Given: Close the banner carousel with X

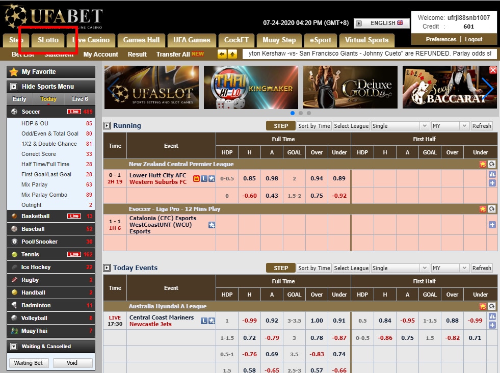Looking at the screenshot, I should pyautogui.click(x=493, y=70).
